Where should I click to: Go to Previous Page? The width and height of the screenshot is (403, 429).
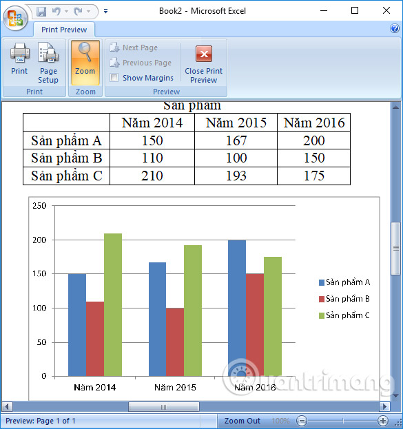pos(141,63)
